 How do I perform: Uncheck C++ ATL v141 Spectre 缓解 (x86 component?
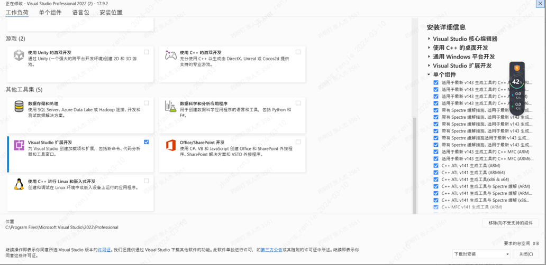point(436,201)
